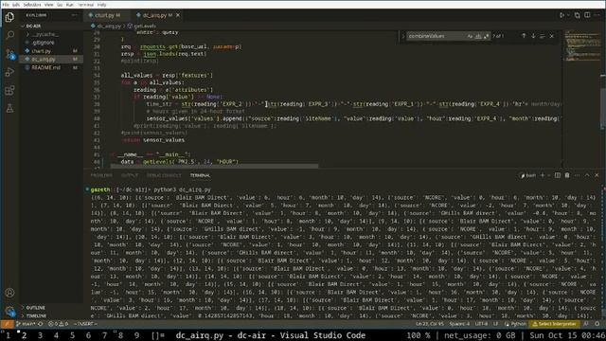This screenshot has height=341, width=606.
Task: Go to previous find match arrow
Action: (524, 36)
